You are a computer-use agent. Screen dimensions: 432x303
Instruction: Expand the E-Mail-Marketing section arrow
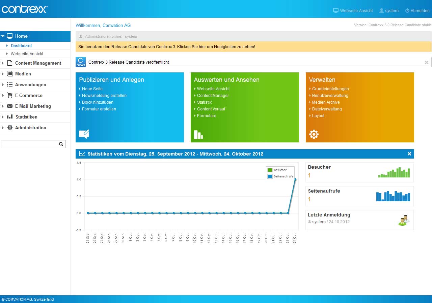3,106
